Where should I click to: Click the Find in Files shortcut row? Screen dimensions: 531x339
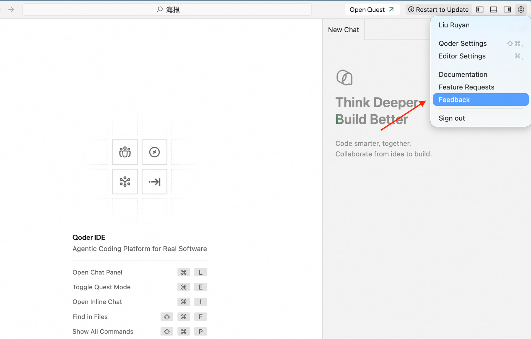(x=140, y=317)
